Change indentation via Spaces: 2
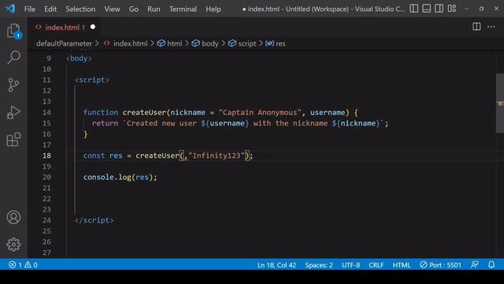 (x=319, y=265)
